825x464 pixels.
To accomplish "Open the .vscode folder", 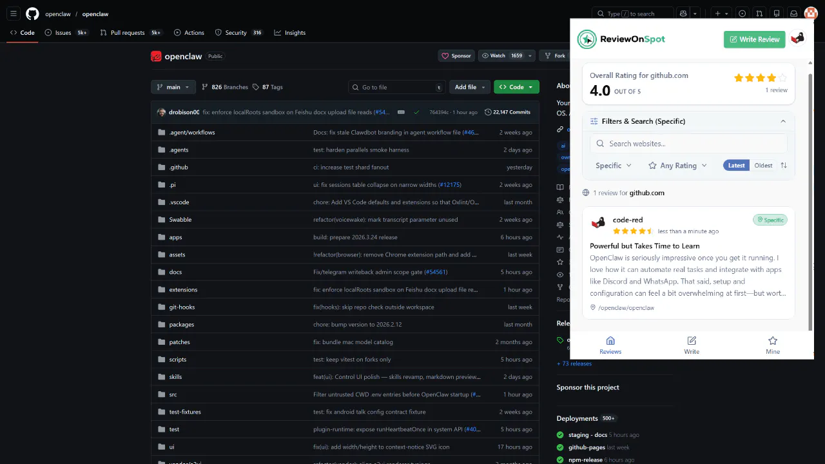I will point(179,202).
